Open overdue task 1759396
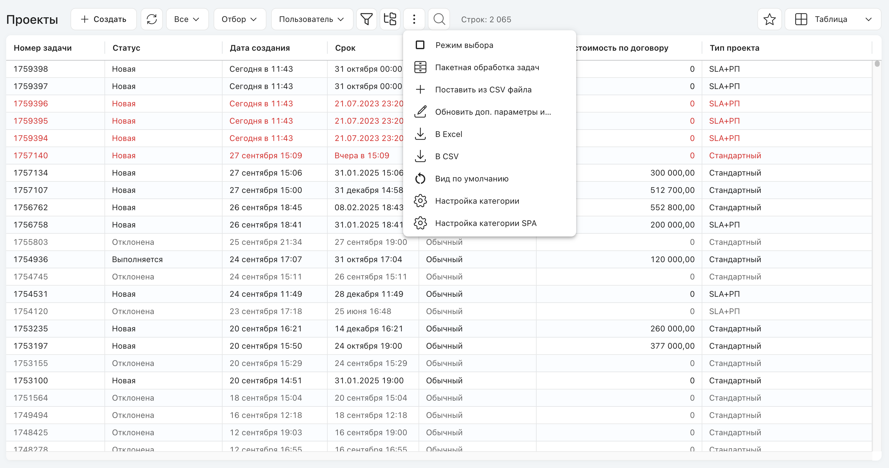The width and height of the screenshot is (889, 468). [x=31, y=103]
